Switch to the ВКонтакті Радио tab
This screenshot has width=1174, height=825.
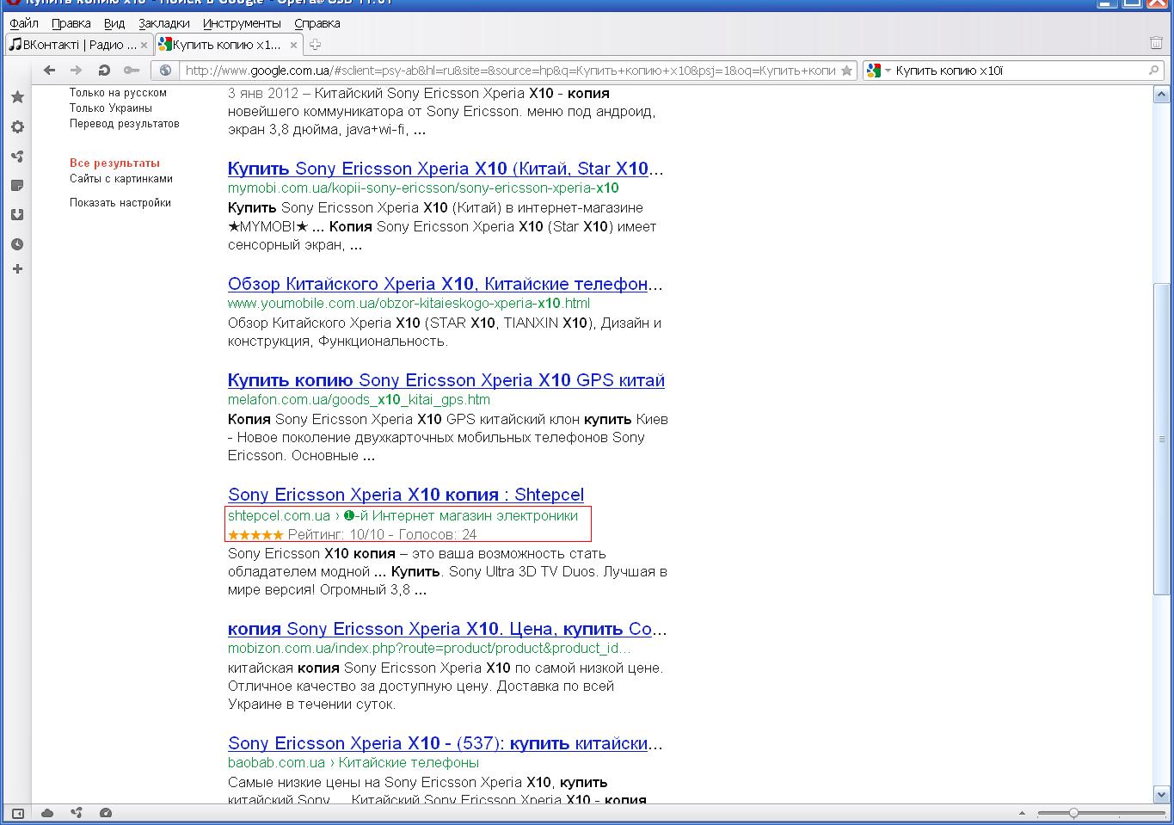click(x=79, y=45)
